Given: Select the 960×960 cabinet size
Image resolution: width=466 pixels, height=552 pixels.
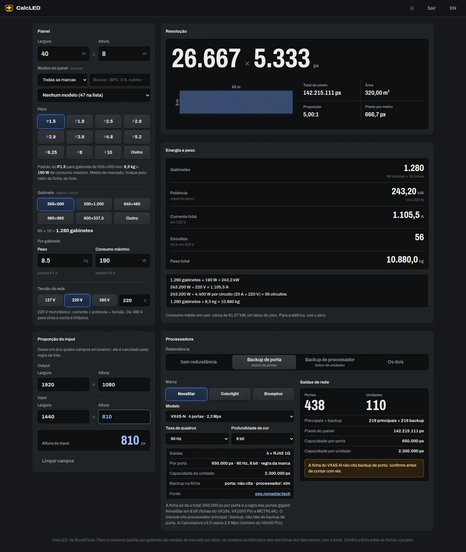Looking at the screenshot, I should pyautogui.click(x=56, y=219).
